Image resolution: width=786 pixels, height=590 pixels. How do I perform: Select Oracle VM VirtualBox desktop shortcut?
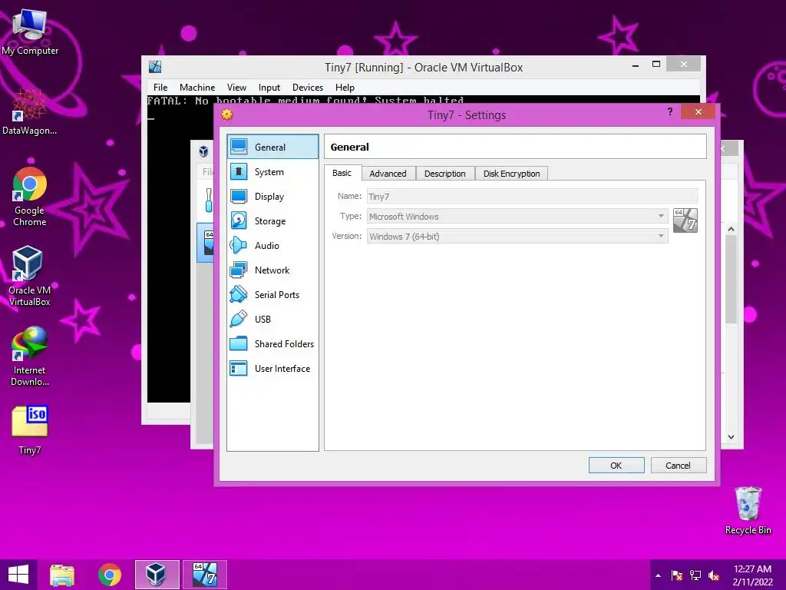[30, 276]
